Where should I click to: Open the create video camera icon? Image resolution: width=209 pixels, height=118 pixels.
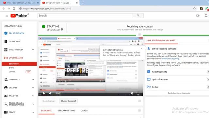pyautogui.click(x=198, y=16)
